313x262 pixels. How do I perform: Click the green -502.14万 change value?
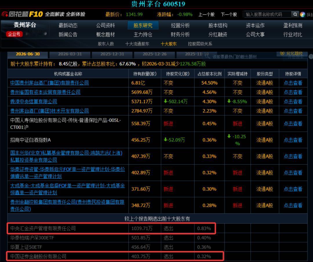coord(176,102)
